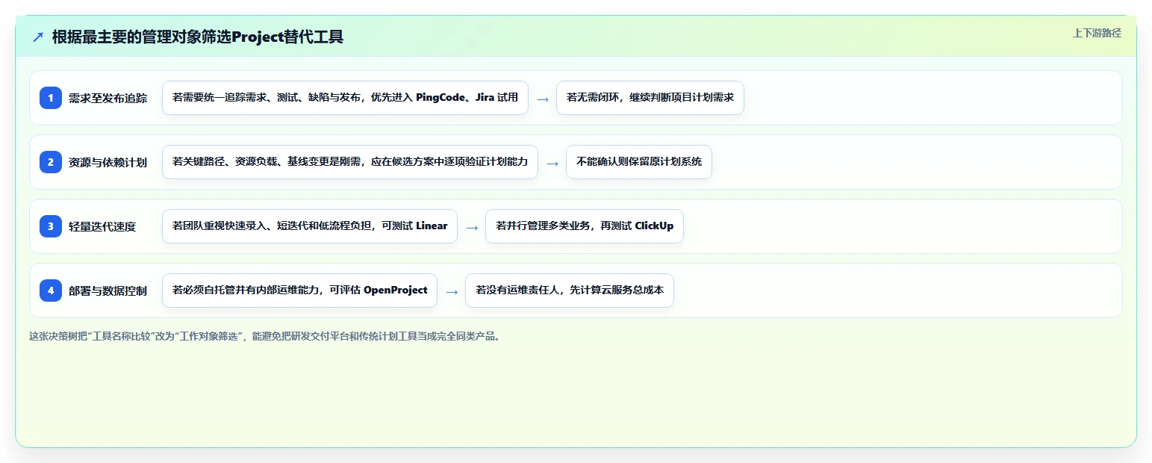Click step number badge 2
1152x463 pixels.
click(x=51, y=162)
